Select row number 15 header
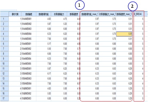Image resolution: width=148 pixels, height=102 pixels. coord(5,89)
